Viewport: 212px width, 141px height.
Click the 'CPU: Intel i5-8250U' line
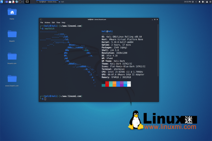(x=122, y=72)
